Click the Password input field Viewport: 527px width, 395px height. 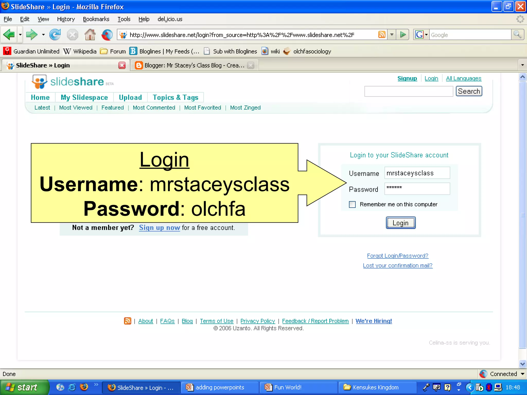(417, 189)
